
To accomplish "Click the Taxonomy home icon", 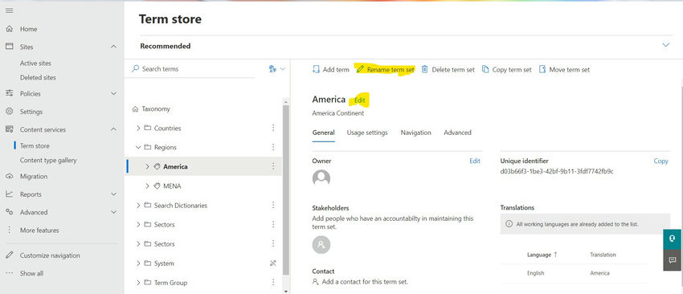I will [136, 109].
